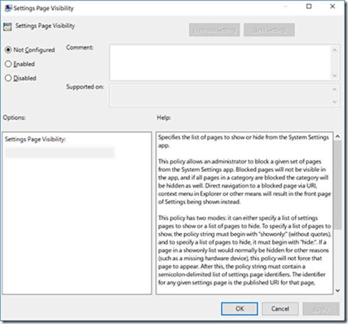Click the Comment box's scroll up arrow

336,50
